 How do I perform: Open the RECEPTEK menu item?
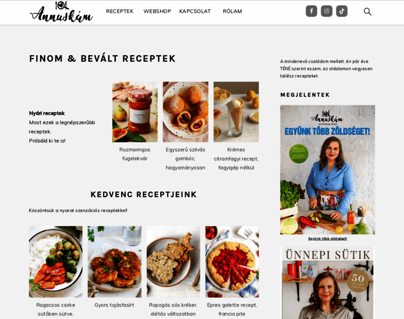click(x=120, y=11)
